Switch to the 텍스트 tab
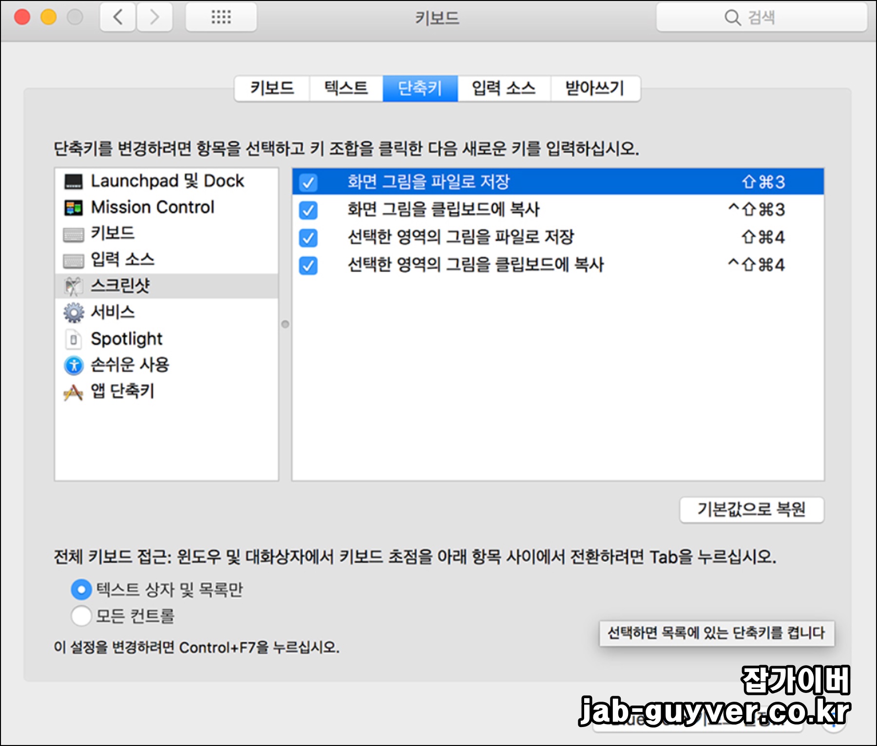Viewport: 877px width, 746px height. click(345, 88)
